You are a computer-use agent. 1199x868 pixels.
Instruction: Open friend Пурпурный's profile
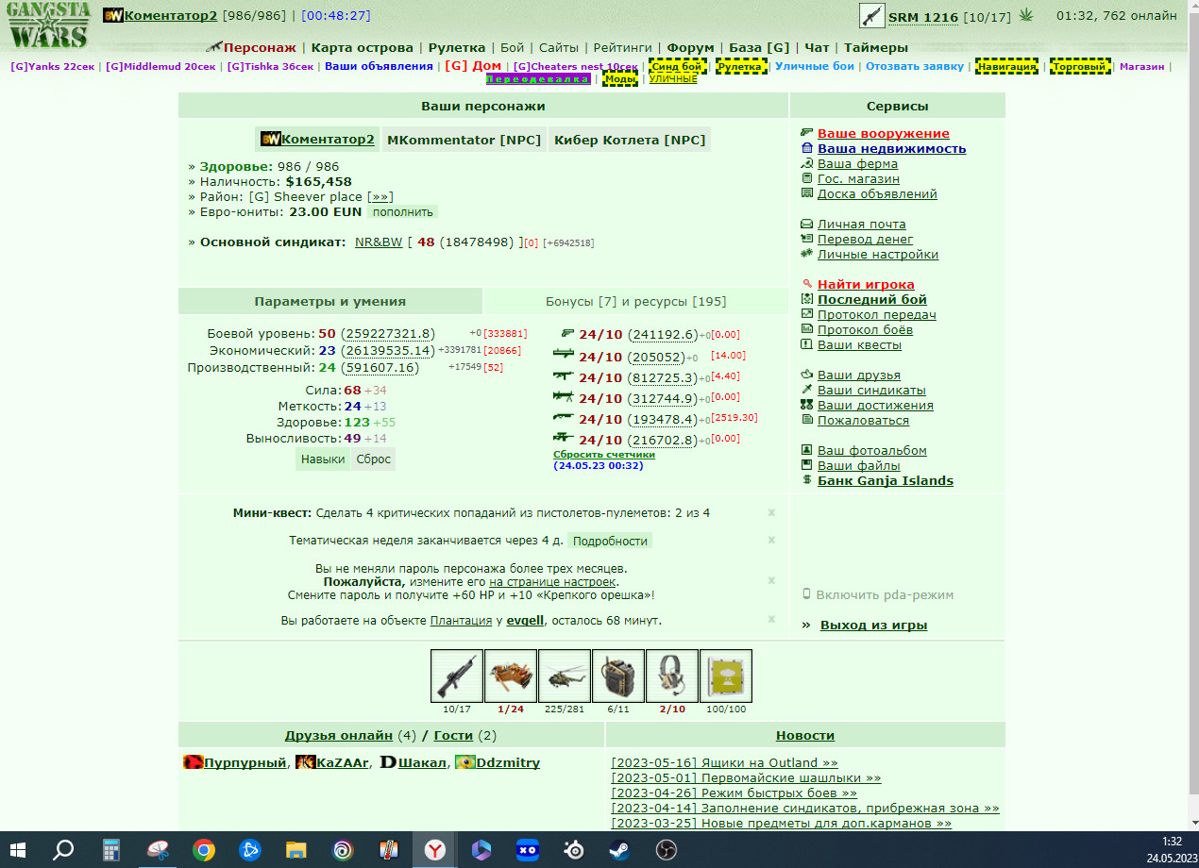coord(245,762)
